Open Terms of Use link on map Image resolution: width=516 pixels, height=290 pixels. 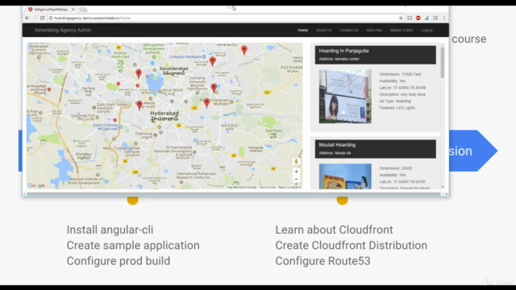(268, 188)
